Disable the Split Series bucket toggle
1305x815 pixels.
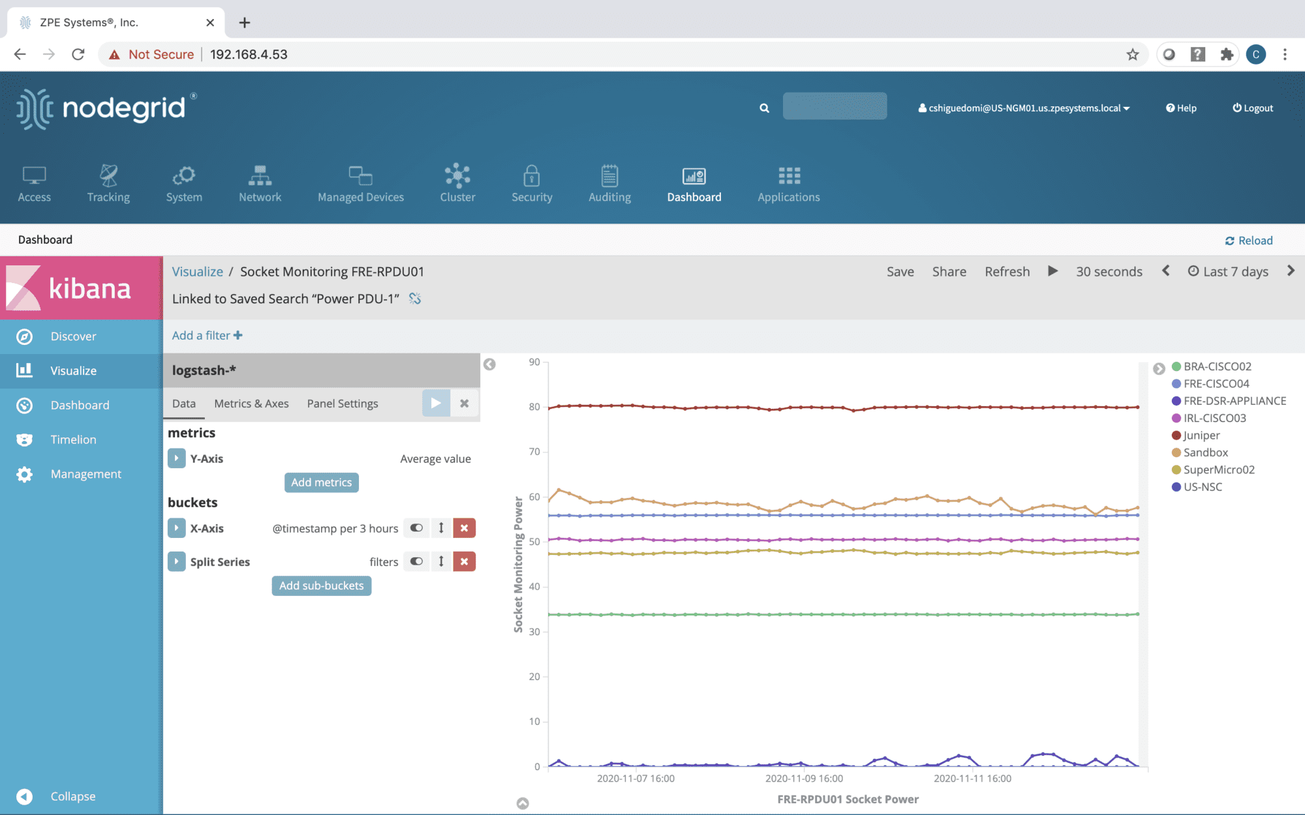pos(416,561)
